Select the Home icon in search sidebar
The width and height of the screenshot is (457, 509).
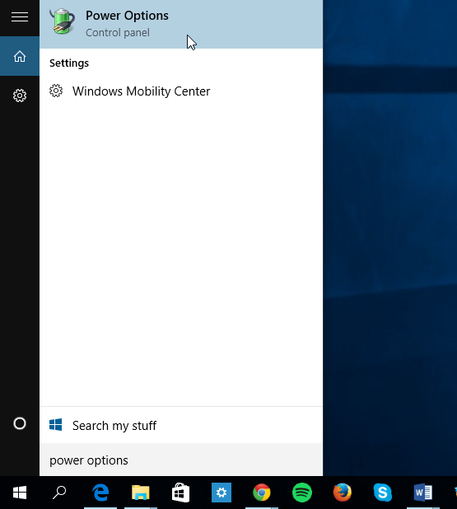[20, 56]
